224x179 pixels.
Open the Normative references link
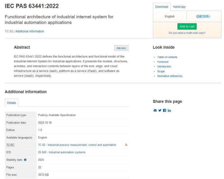[x=170, y=76]
